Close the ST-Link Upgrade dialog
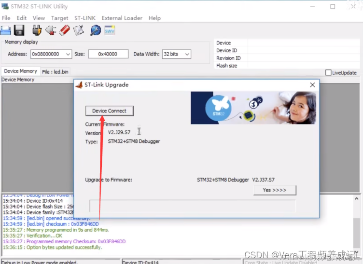Image resolution: width=363 pixels, height=264 pixels. tap(312, 85)
